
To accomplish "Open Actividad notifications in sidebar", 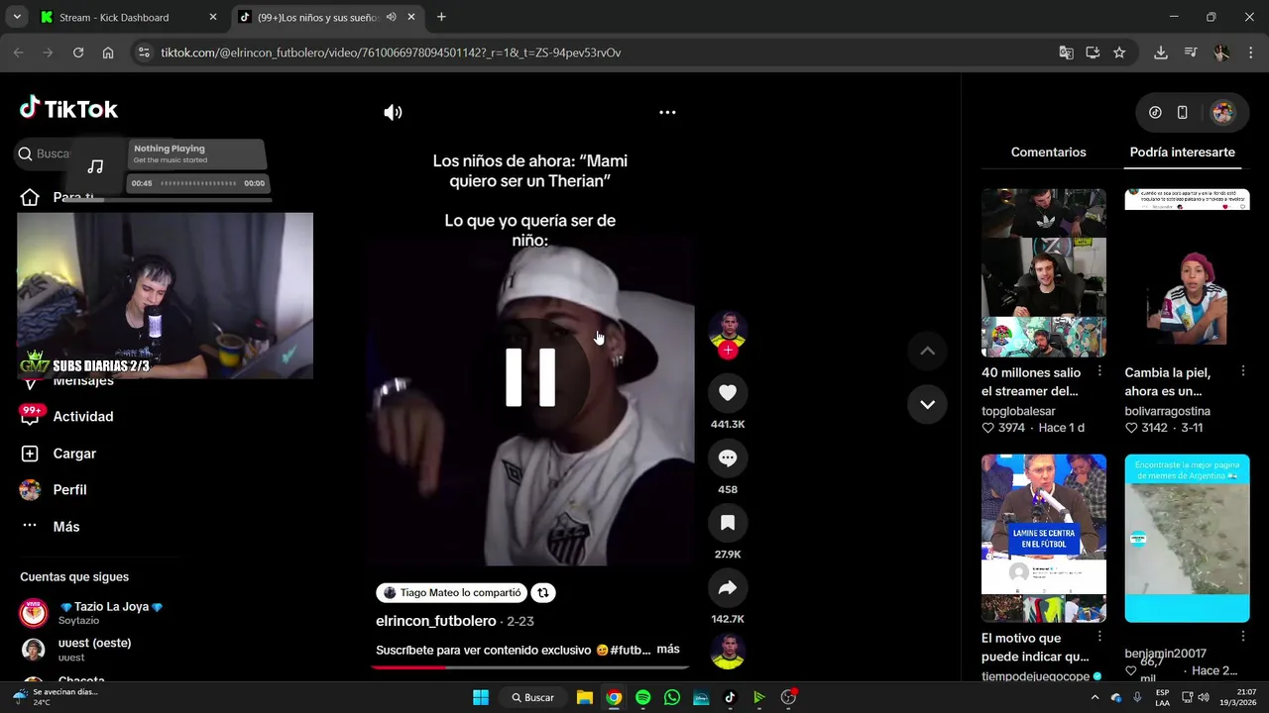I will (67, 417).
